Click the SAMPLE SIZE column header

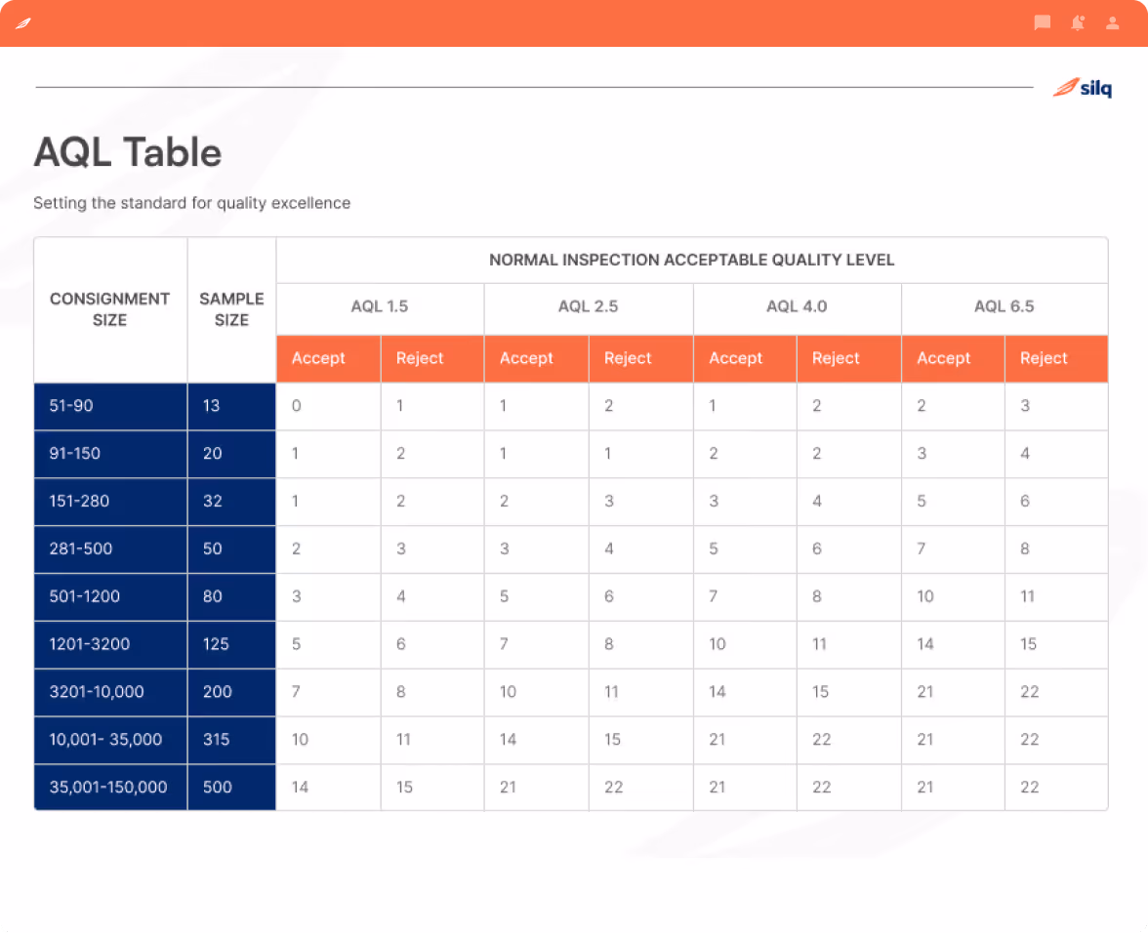pyautogui.click(x=231, y=309)
